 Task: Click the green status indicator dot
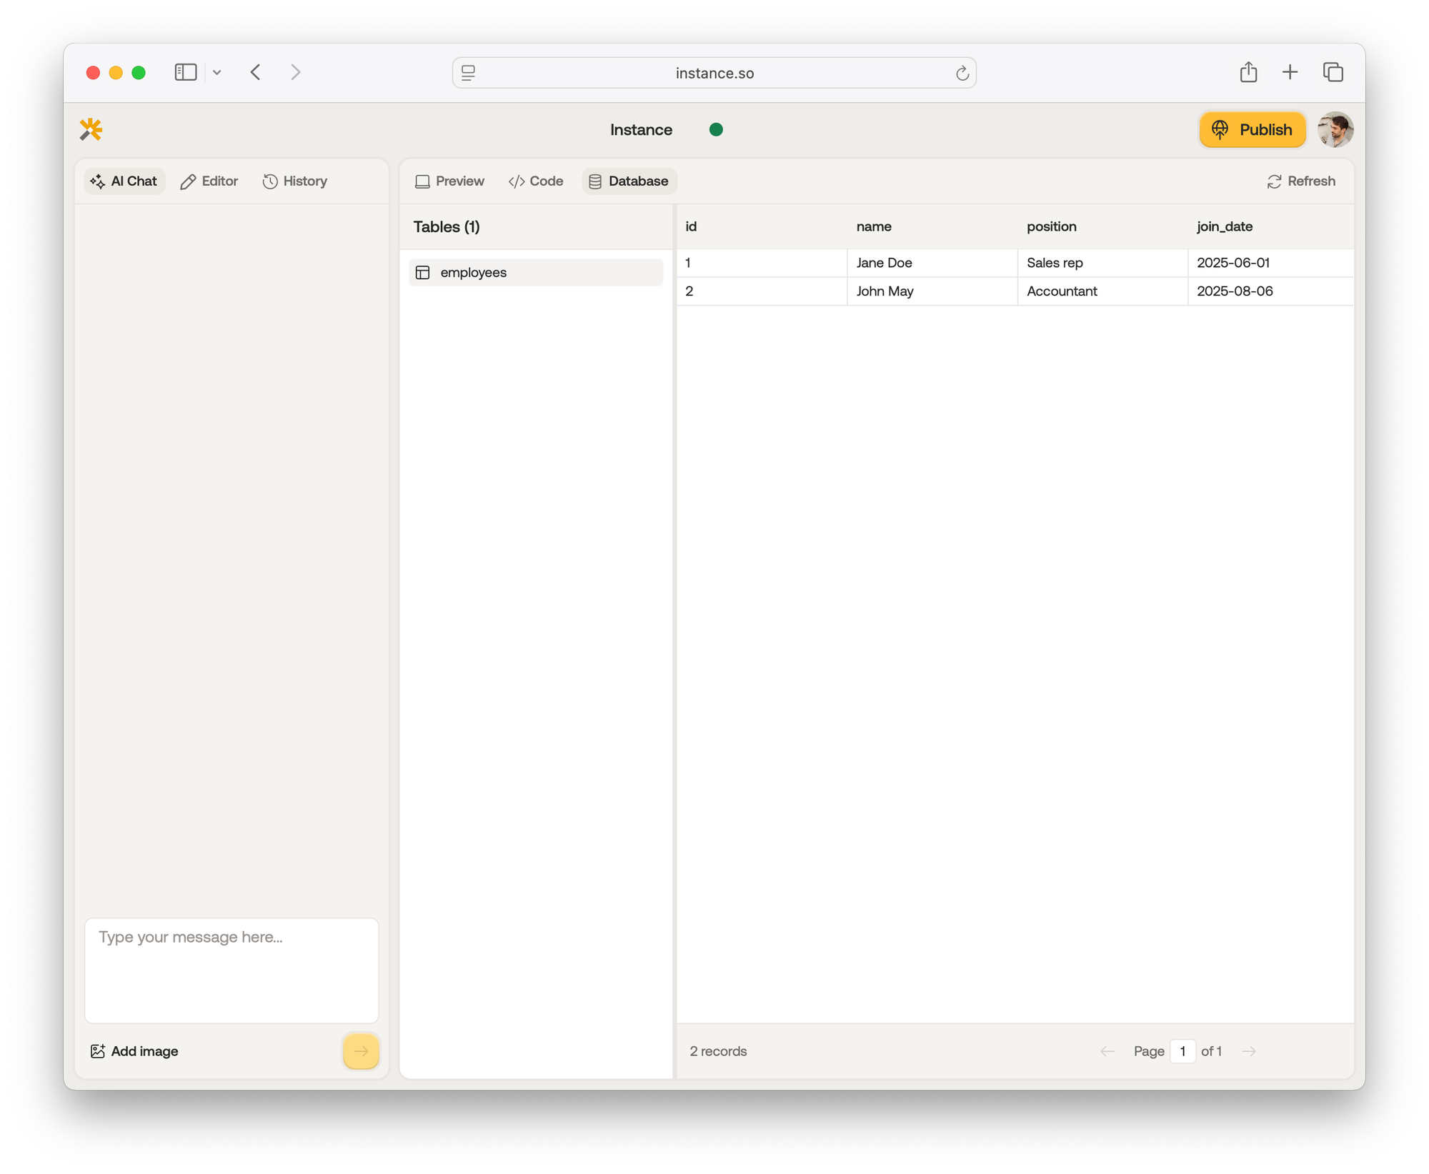(x=716, y=129)
